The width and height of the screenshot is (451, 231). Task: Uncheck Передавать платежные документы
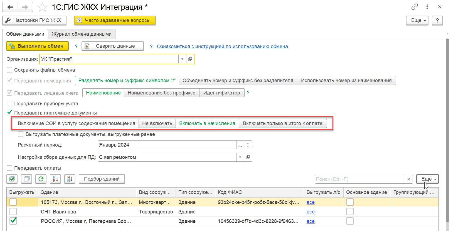pyautogui.click(x=9, y=113)
